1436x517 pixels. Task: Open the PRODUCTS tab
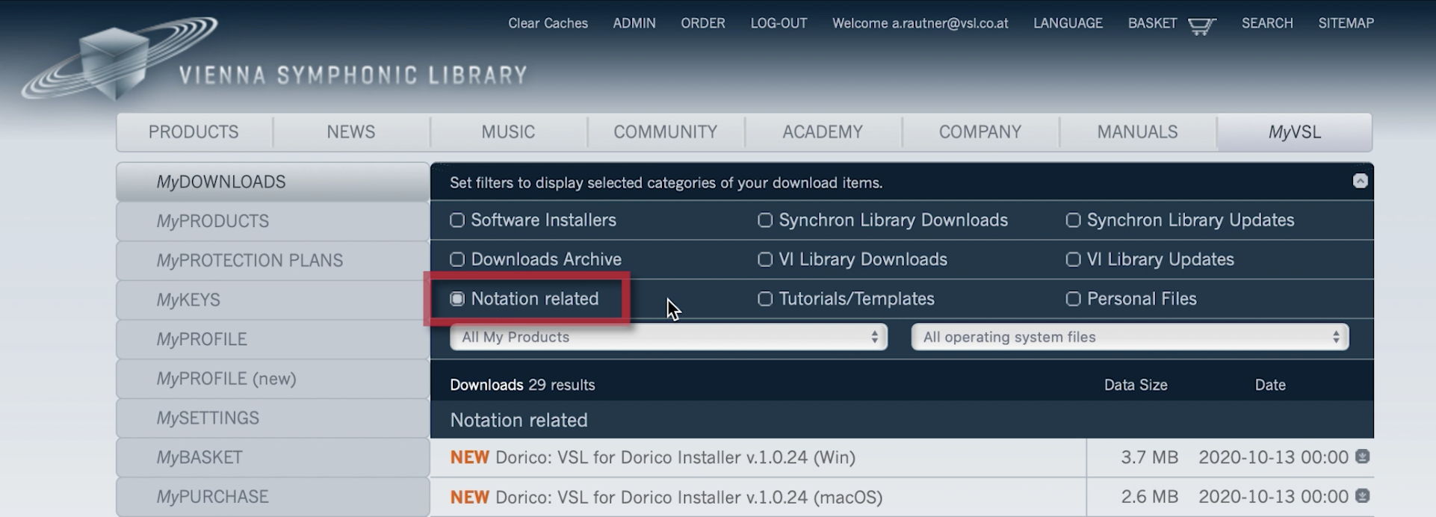tap(194, 132)
